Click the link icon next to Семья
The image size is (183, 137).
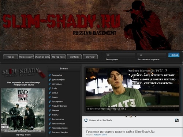tap(50, 93)
